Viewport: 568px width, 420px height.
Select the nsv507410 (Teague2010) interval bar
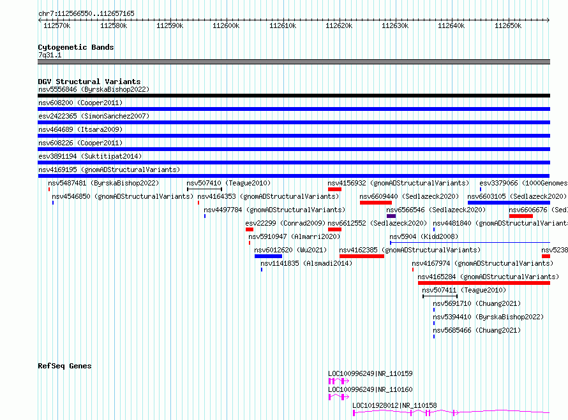(204, 189)
